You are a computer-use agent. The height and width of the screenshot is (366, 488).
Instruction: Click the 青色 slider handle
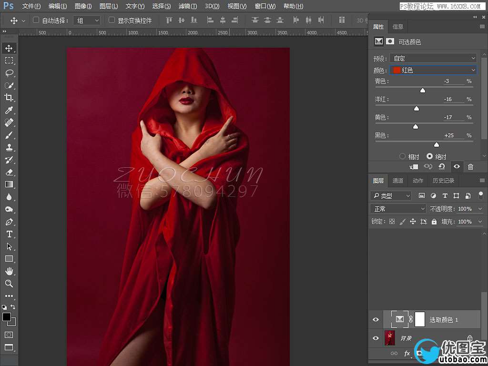point(423,91)
